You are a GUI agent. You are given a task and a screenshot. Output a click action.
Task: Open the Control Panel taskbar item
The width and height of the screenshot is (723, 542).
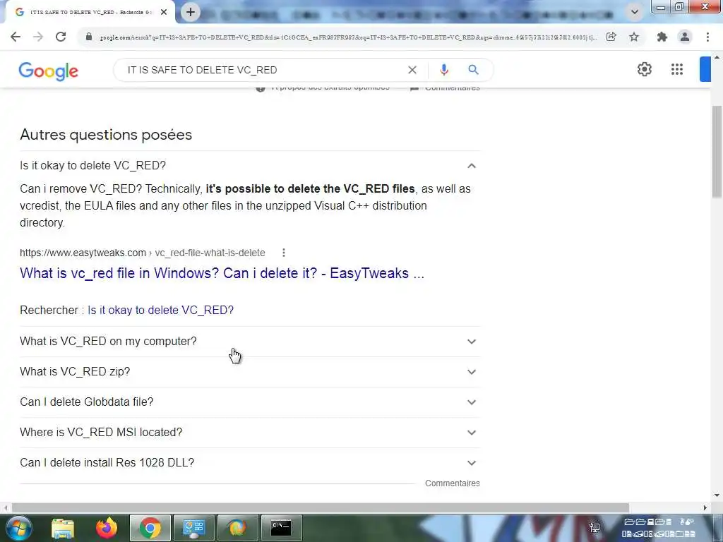tap(193, 528)
